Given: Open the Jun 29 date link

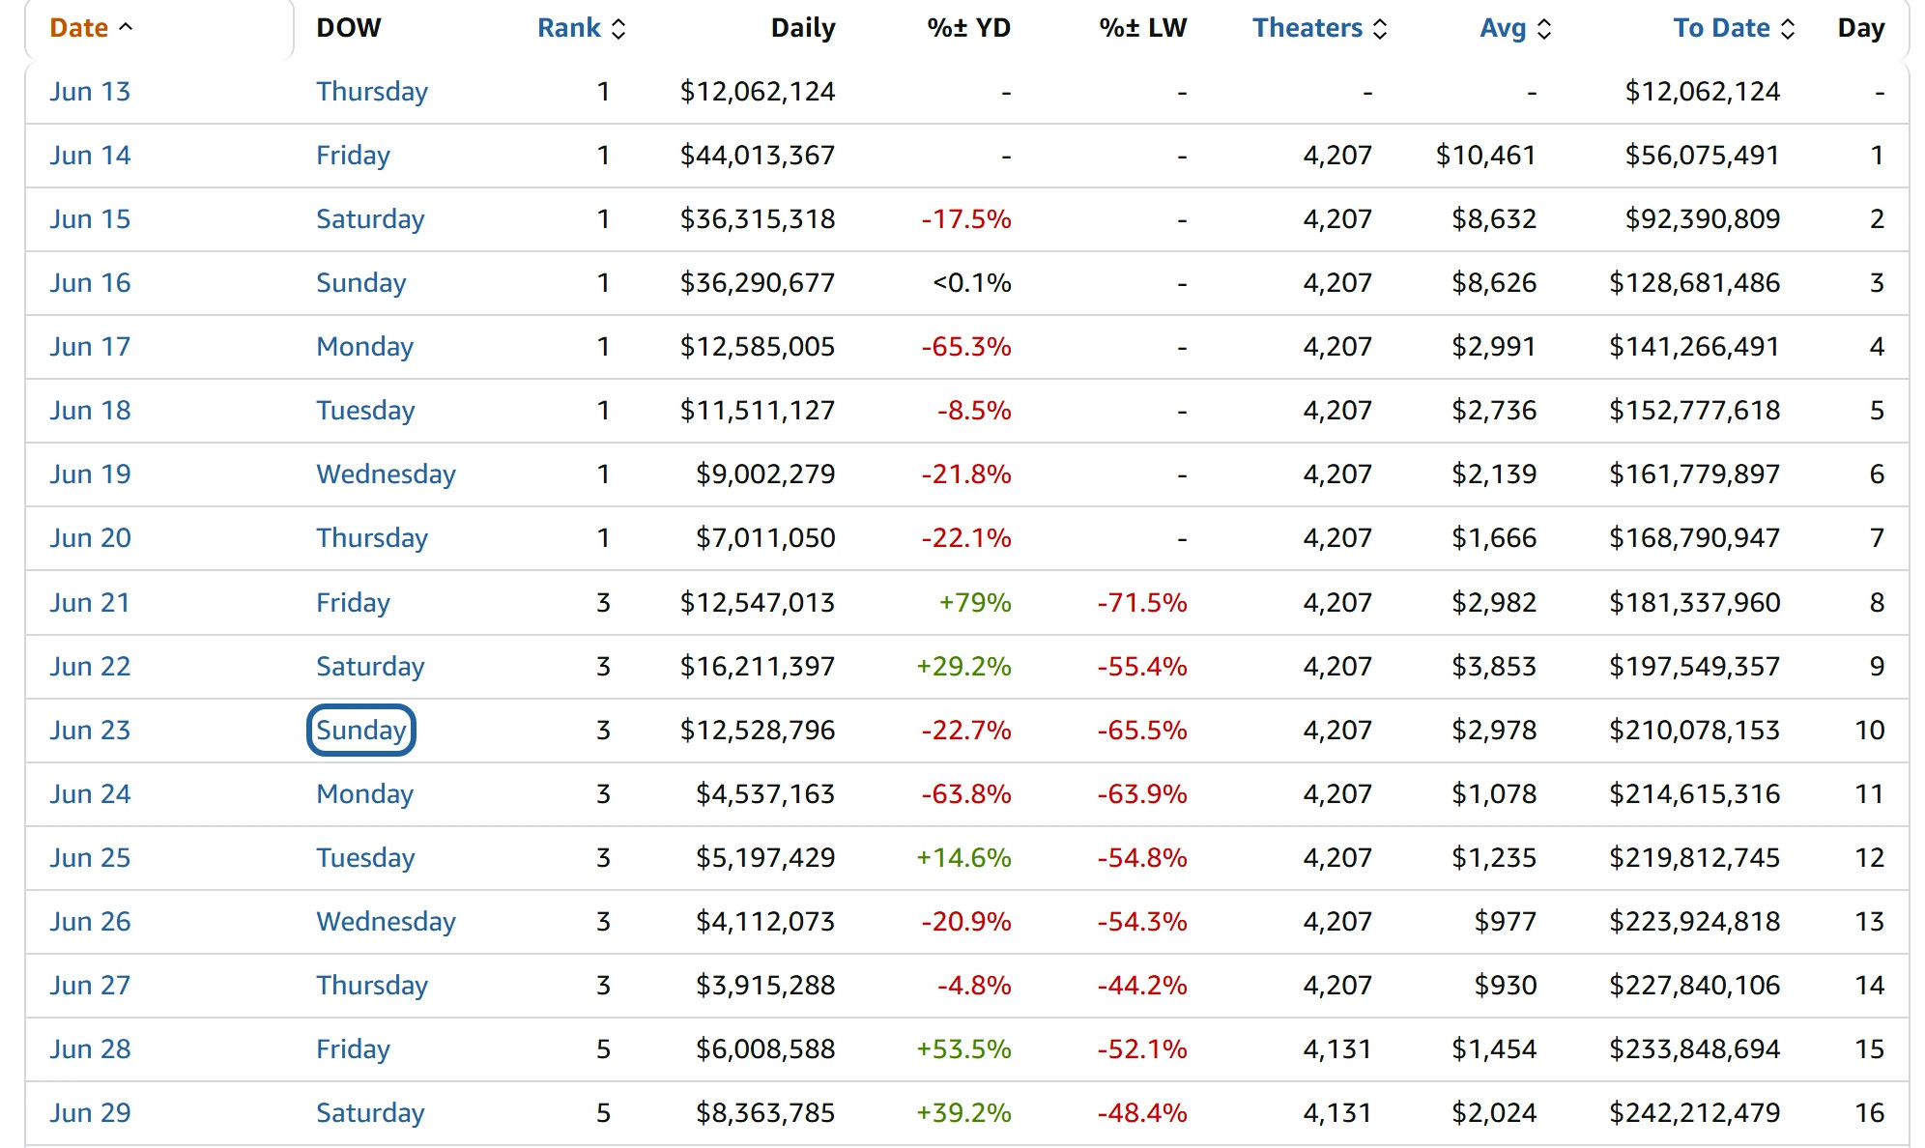Looking at the screenshot, I should pyautogui.click(x=90, y=1113).
